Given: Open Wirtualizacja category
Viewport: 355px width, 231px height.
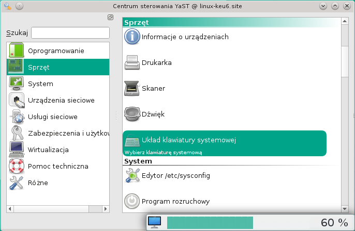Looking at the screenshot, I should pyautogui.click(x=48, y=150).
